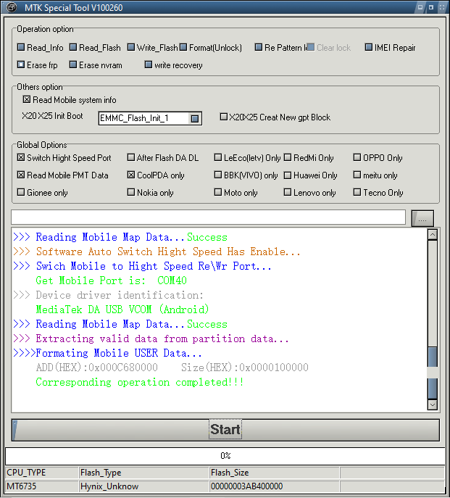Click 'ADD(HEX):0x000C680000' log line
This screenshot has height=498, width=450.
pos(172,368)
